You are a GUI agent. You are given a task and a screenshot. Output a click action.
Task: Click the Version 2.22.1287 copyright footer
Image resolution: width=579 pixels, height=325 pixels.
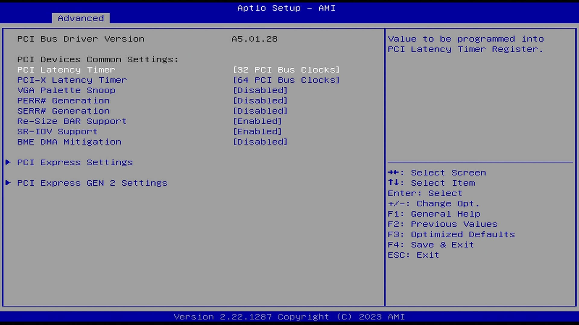pyautogui.click(x=289, y=317)
